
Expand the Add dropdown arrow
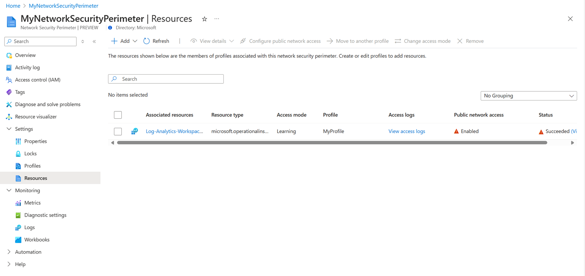point(135,41)
